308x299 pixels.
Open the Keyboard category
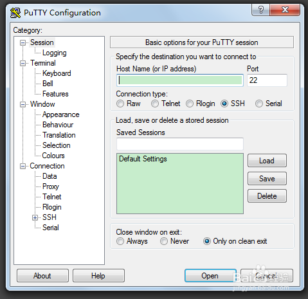pos(57,73)
